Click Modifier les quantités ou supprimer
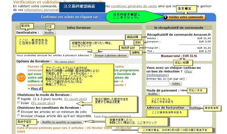This screenshot has width=227, height=134. pos(62,122)
